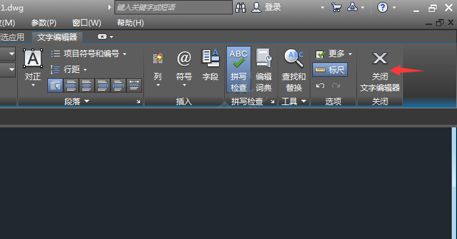The width and height of the screenshot is (457, 239).
Task: Set paragraph alignment to center
Action: point(87,85)
